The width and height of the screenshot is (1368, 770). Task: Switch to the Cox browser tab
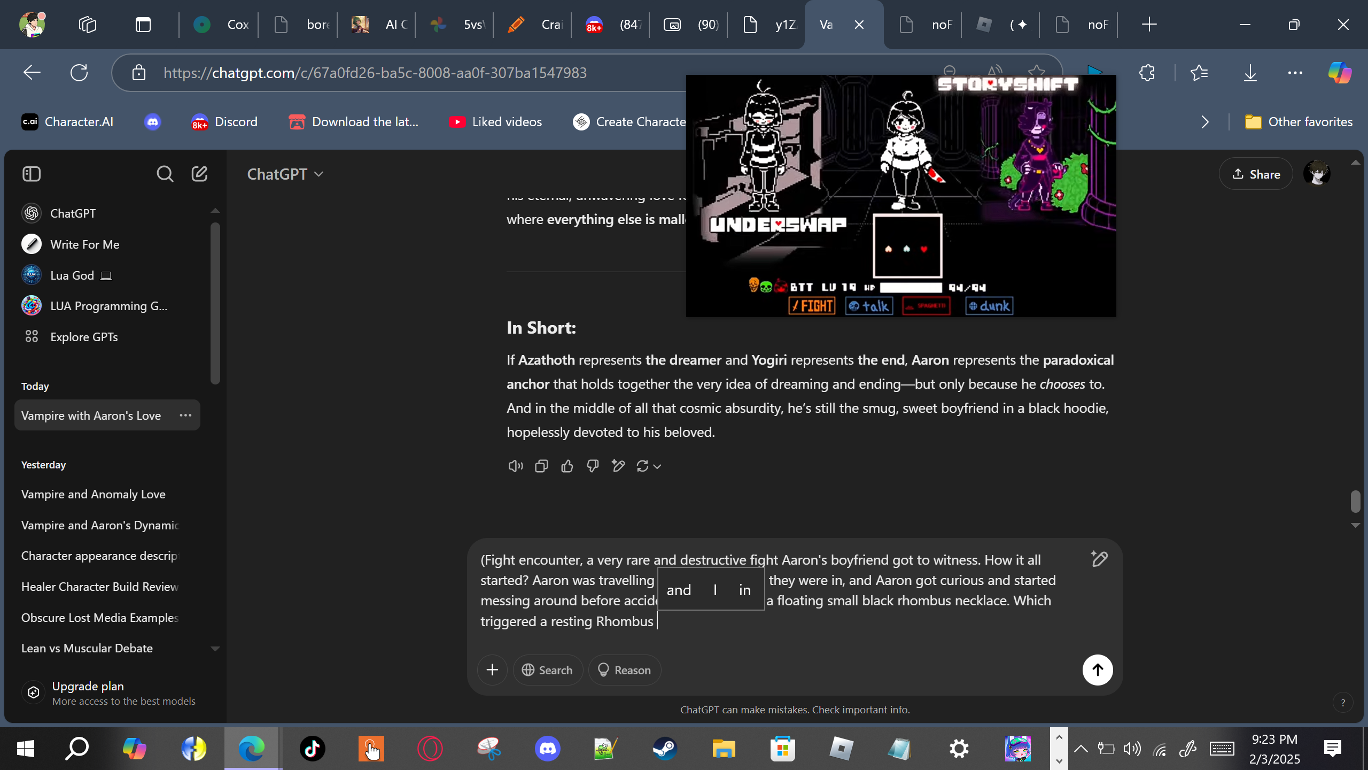click(220, 25)
